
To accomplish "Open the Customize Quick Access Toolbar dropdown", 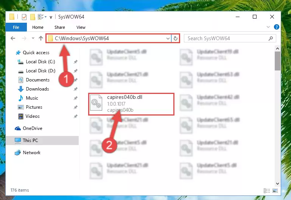I will coord(51,17).
